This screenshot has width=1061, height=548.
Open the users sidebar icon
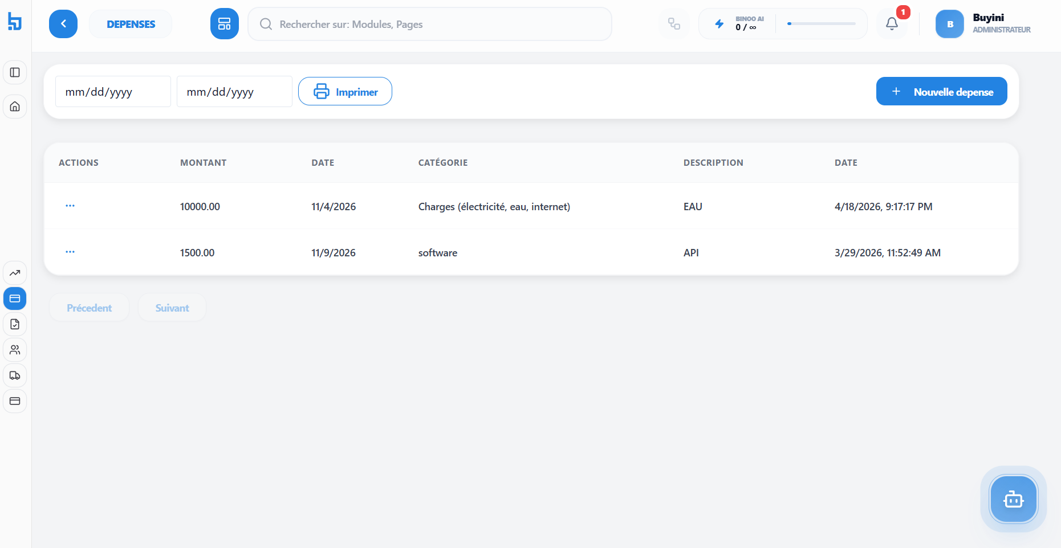(15, 350)
